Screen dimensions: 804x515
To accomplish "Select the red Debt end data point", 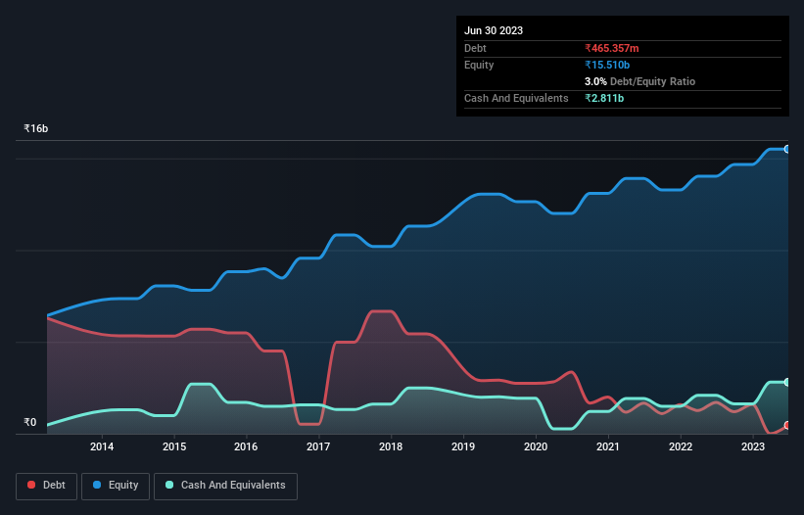I will (787, 425).
